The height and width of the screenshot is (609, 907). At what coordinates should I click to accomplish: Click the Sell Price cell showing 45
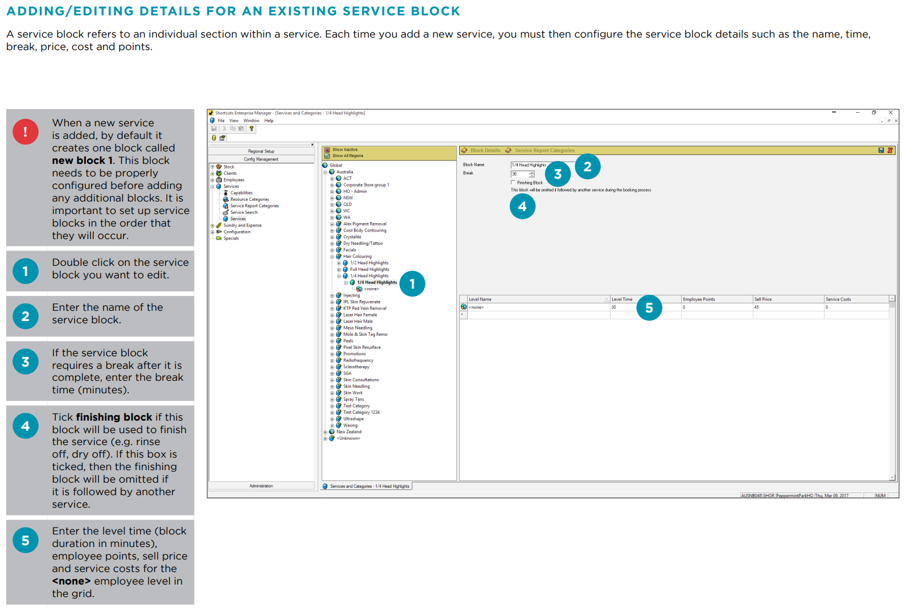pyautogui.click(x=789, y=307)
